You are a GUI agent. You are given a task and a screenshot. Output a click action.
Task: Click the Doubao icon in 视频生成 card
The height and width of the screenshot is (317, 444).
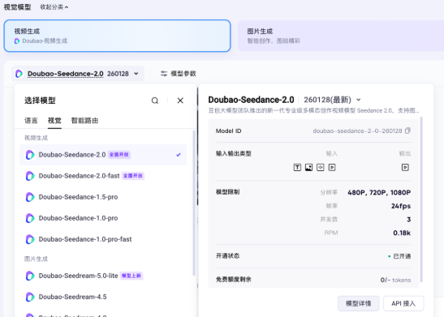click(x=17, y=41)
